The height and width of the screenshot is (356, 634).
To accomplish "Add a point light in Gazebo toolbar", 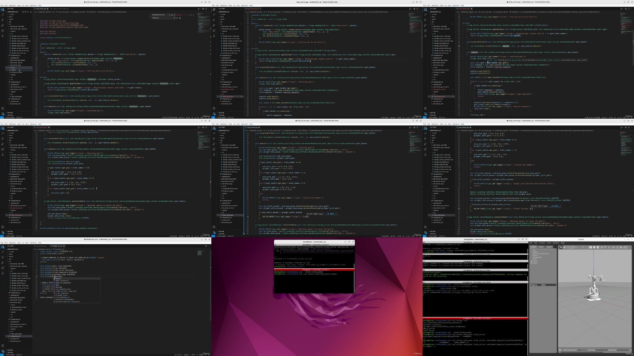I will click(x=602, y=247).
